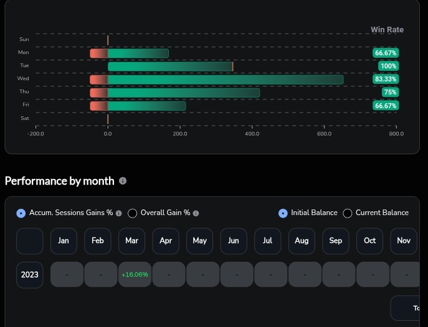The width and height of the screenshot is (428, 327).
Task: Click info icon next to Accum. Sessions Gains %
Action: [x=119, y=213]
